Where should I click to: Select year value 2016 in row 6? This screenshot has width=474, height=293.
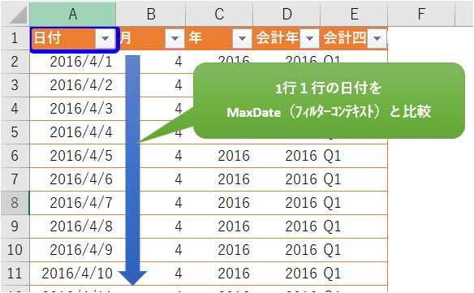point(219,156)
